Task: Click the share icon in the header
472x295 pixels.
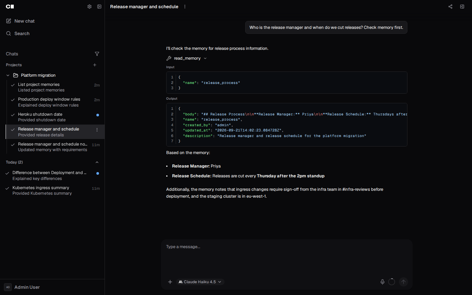Action: 450,7
